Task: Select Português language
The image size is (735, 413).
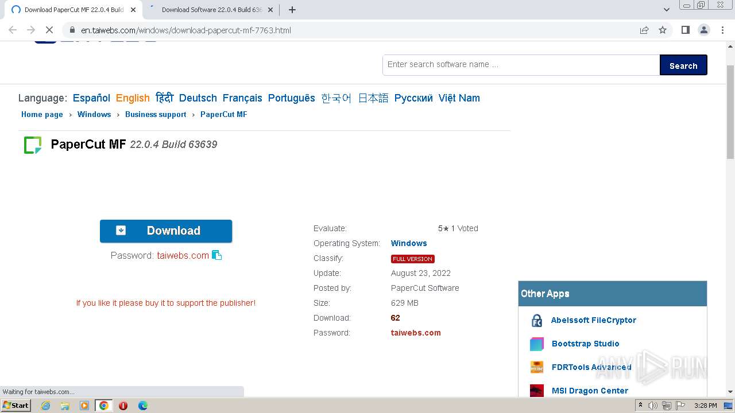Action: 292,98
